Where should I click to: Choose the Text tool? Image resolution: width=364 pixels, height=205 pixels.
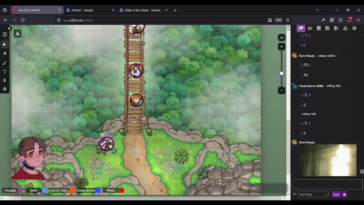tap(5, 72)
